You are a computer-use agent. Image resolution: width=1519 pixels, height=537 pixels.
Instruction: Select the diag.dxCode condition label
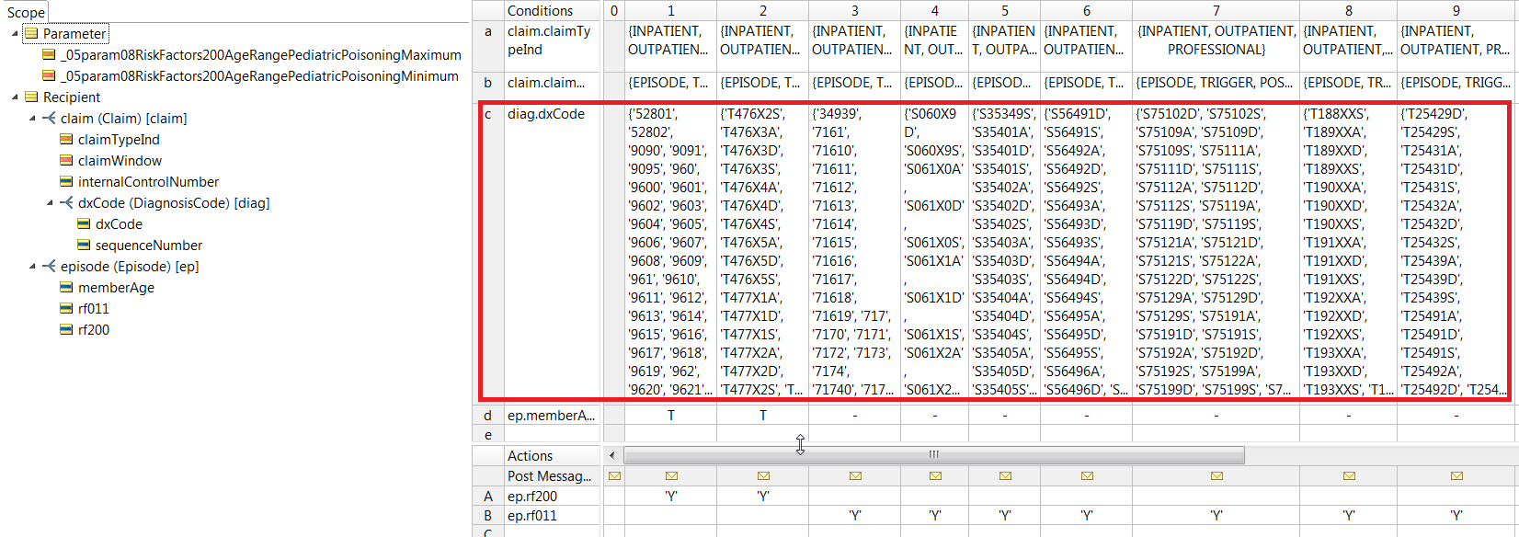pos(546,114)
